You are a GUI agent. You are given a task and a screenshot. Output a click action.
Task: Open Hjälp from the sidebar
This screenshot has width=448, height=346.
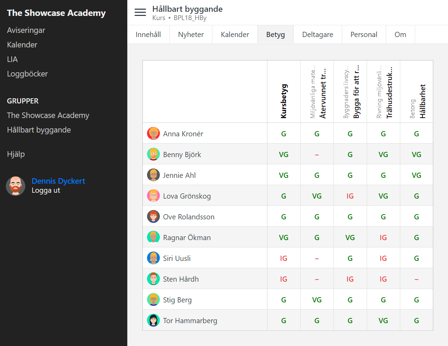[16, 153]
